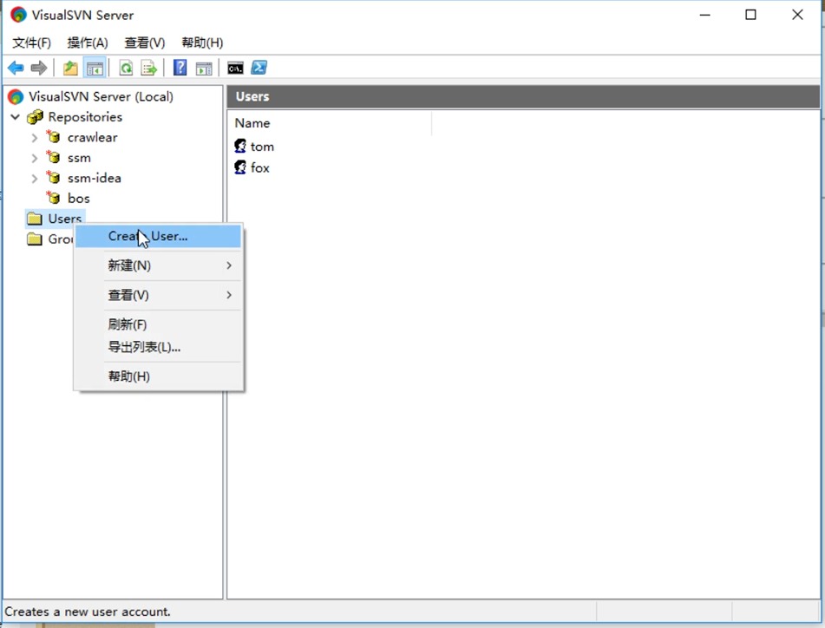Viewport: 825px width, 628px height.
Task: Expand the crawlear repository node
Action: (34, 138)
